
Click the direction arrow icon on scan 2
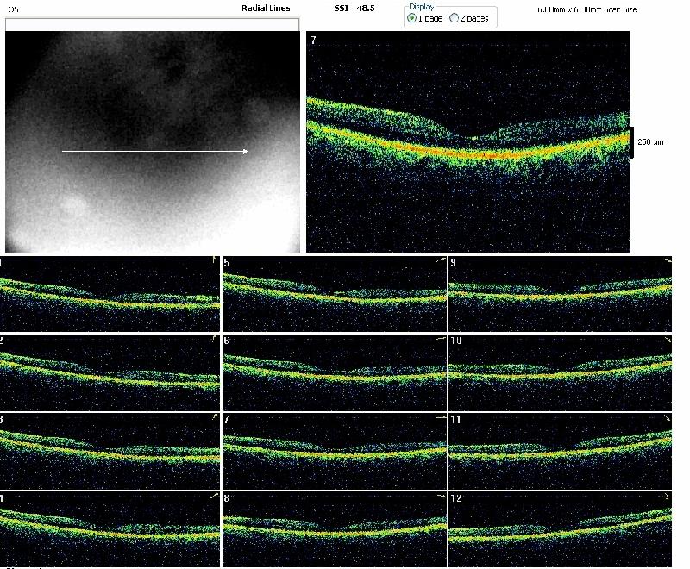[x=214, y=340]
